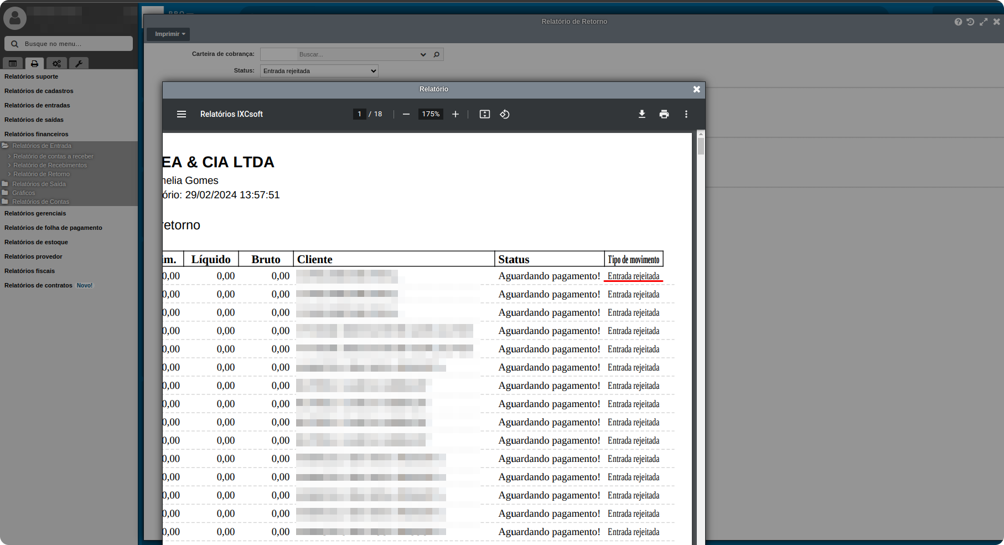Viewport: 1004px width, 545px height.
Task: Select the gears settings tab icon
Action: pos(56,64)
